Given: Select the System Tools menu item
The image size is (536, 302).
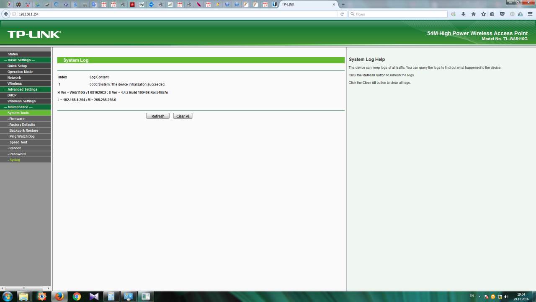Looking at the screenshot, I should point(18,113).
